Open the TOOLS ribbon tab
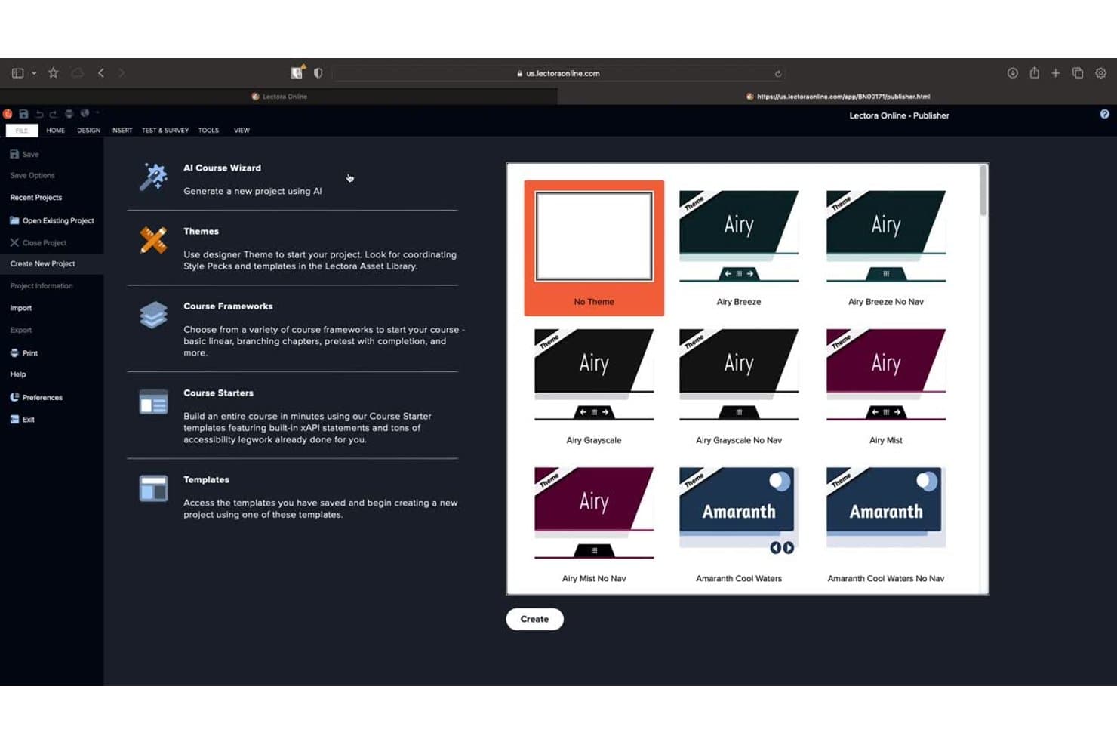The width and height of the screenshot is (1117, 745). [208, 131]
